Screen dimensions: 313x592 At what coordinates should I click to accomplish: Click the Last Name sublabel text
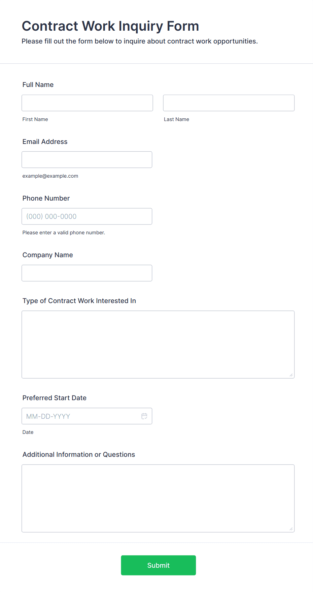[x=176, y=119]
